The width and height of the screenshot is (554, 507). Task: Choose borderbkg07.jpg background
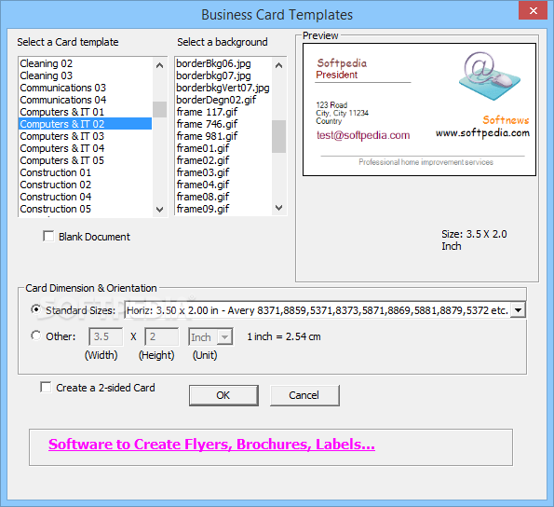[x=223, y=75]
